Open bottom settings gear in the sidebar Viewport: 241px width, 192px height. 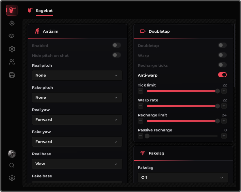(x=12, y=178)
